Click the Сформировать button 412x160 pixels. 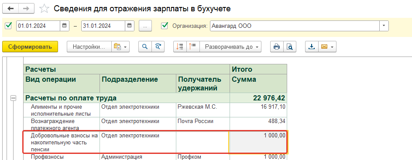click(30, 47)
